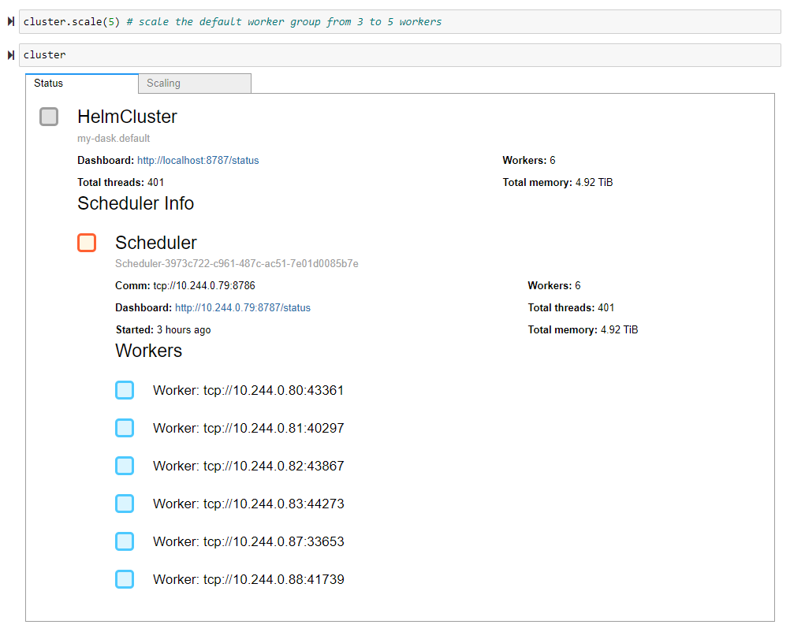The image size is (790, 632).
Task: Expand Worker tcp://10.244.0.83:44273 details
Action: [248, 504]
